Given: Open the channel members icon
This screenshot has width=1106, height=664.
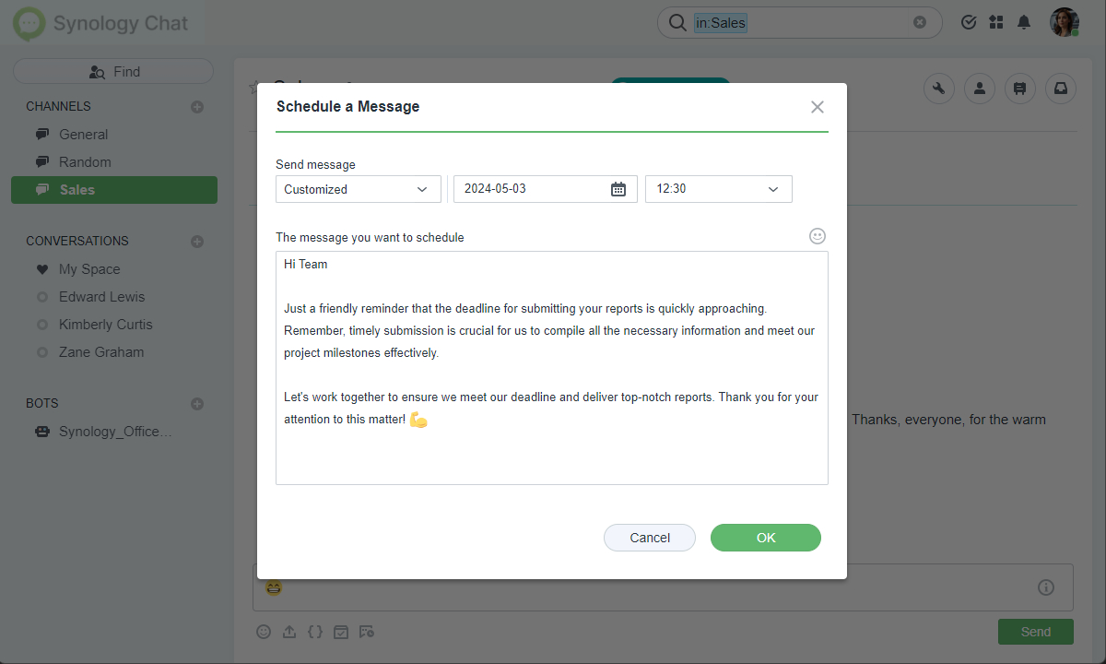Looking at the screenshot, I should (x=980, y=89).
